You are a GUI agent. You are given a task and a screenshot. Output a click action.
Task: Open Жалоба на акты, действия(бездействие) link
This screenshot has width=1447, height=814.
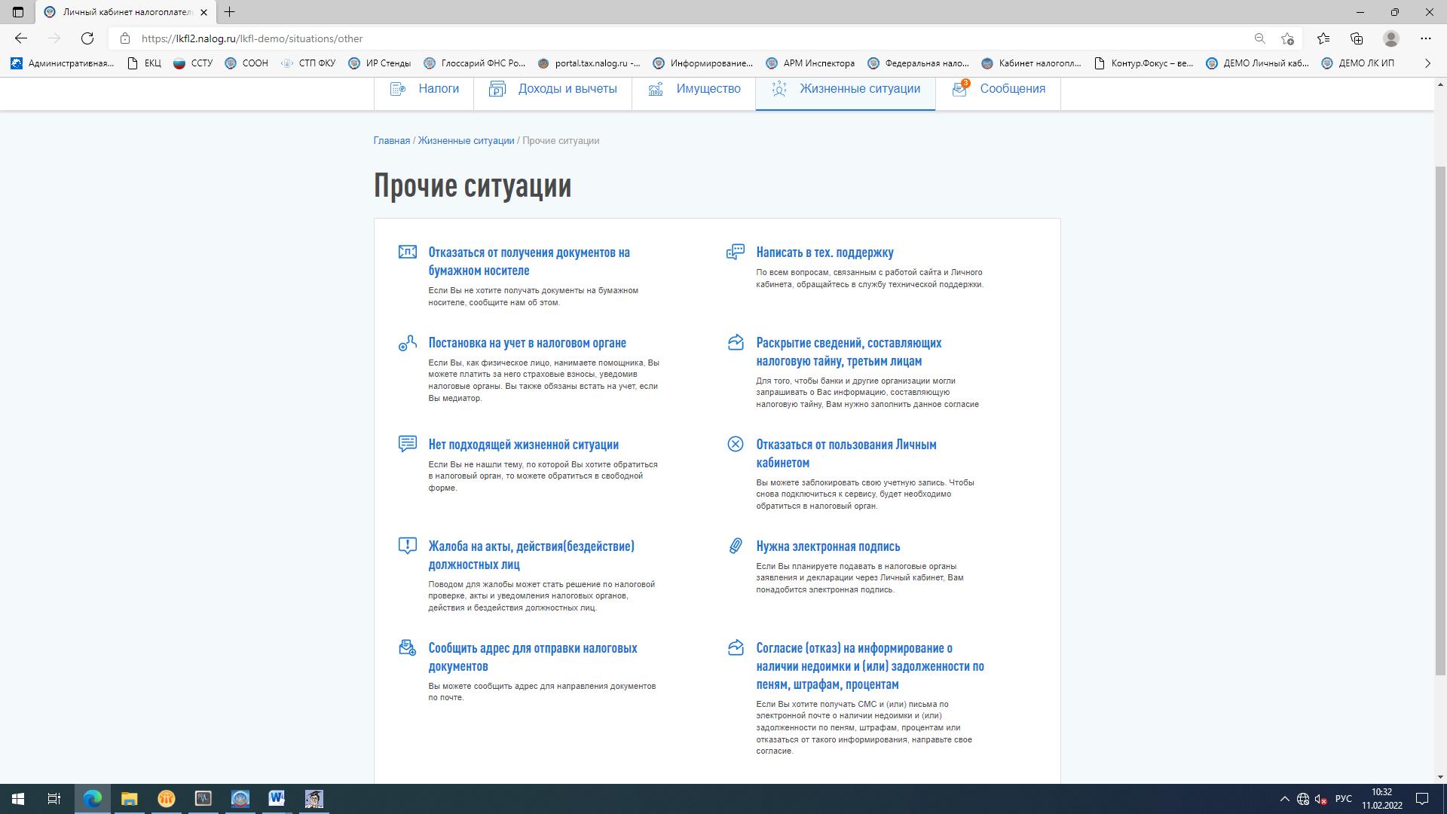[531, 555]
